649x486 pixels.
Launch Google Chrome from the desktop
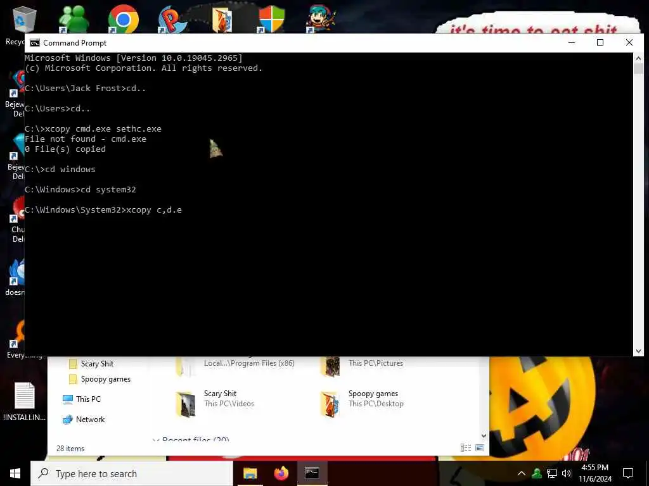click(x=123, y=19)
